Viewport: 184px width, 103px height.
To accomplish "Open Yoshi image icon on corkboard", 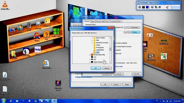I will (x=164, y=56).
